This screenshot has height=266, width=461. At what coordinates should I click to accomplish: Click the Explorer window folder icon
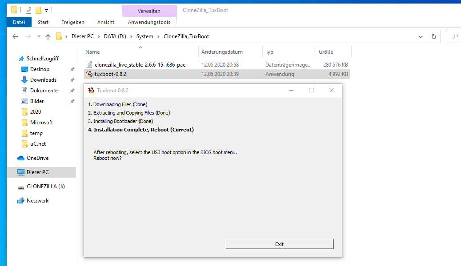pyautogui.click(x=14, y=10)
